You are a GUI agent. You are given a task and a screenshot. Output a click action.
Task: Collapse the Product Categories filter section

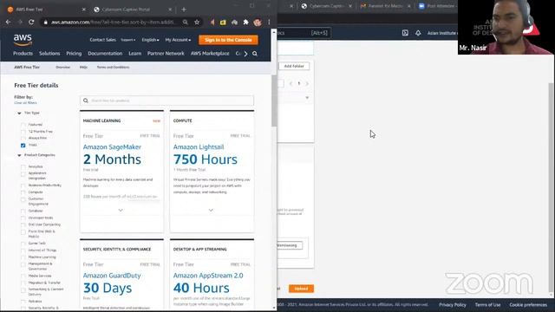click(19, 155)
